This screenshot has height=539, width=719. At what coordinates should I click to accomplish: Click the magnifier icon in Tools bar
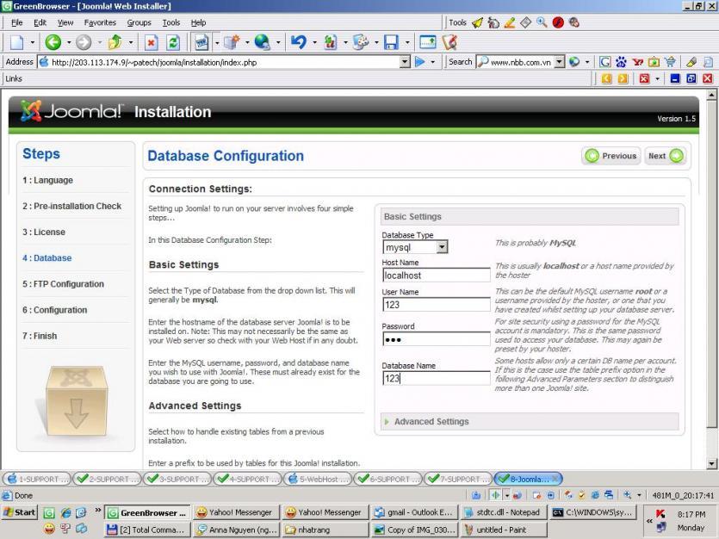542,22
